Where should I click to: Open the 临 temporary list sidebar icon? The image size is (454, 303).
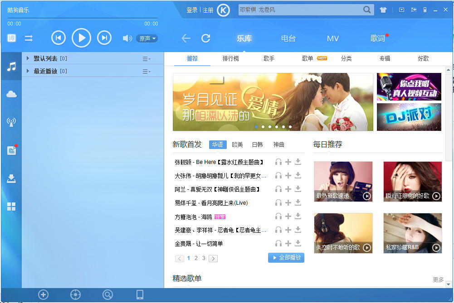pyautogui.click(x=12, y=150)
